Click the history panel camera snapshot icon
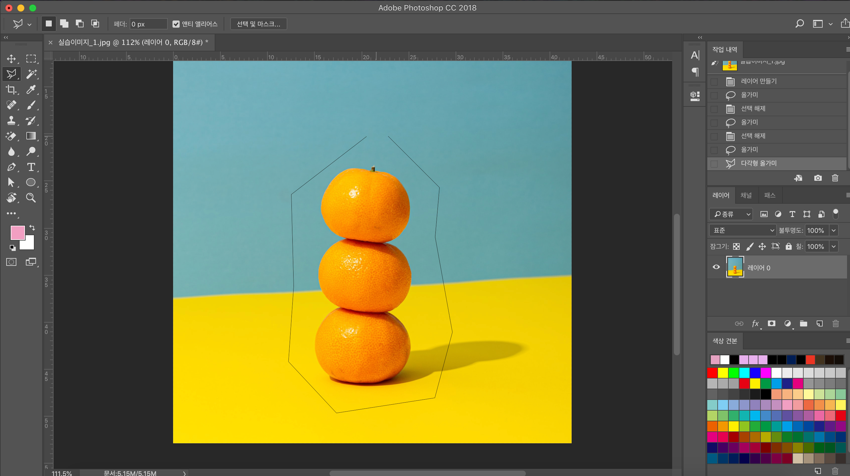The image size is (850, 476). 818,178
